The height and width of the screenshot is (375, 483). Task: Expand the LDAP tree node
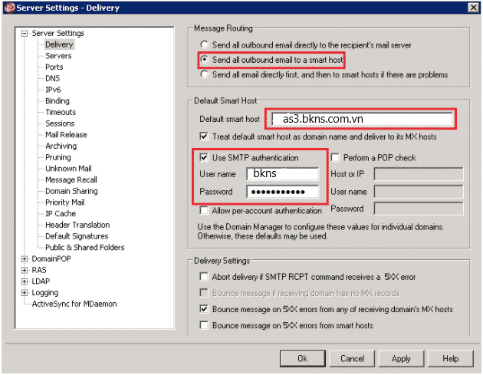click(25, 281)
